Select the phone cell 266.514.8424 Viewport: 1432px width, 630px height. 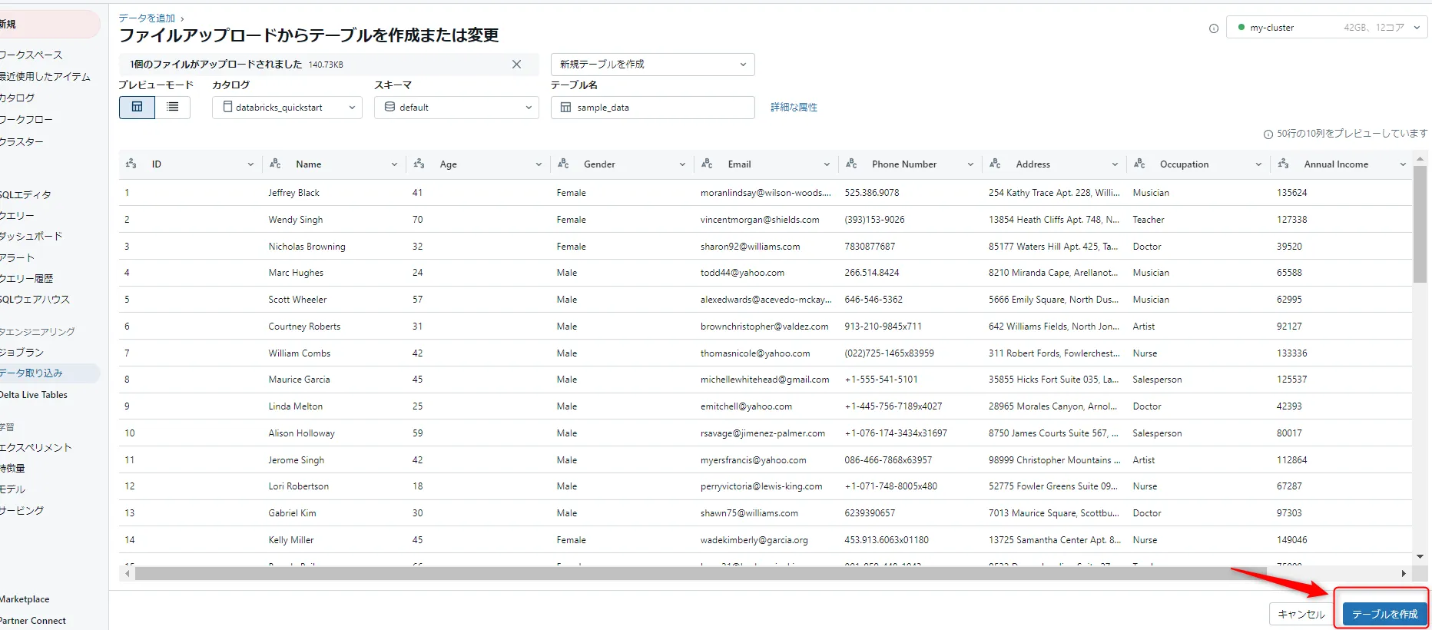(872, 273)
